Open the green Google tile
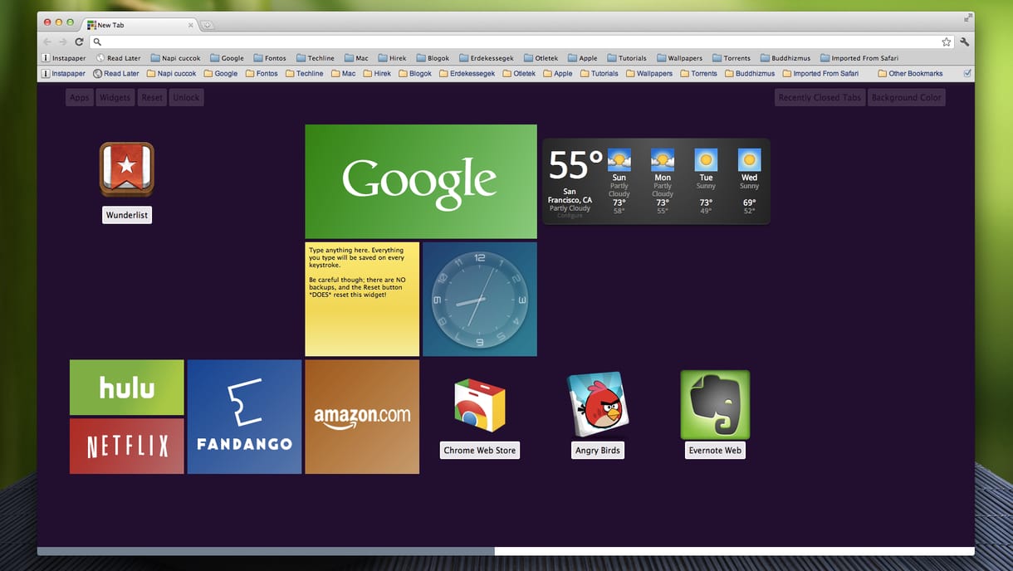 (x=421, y=182)
